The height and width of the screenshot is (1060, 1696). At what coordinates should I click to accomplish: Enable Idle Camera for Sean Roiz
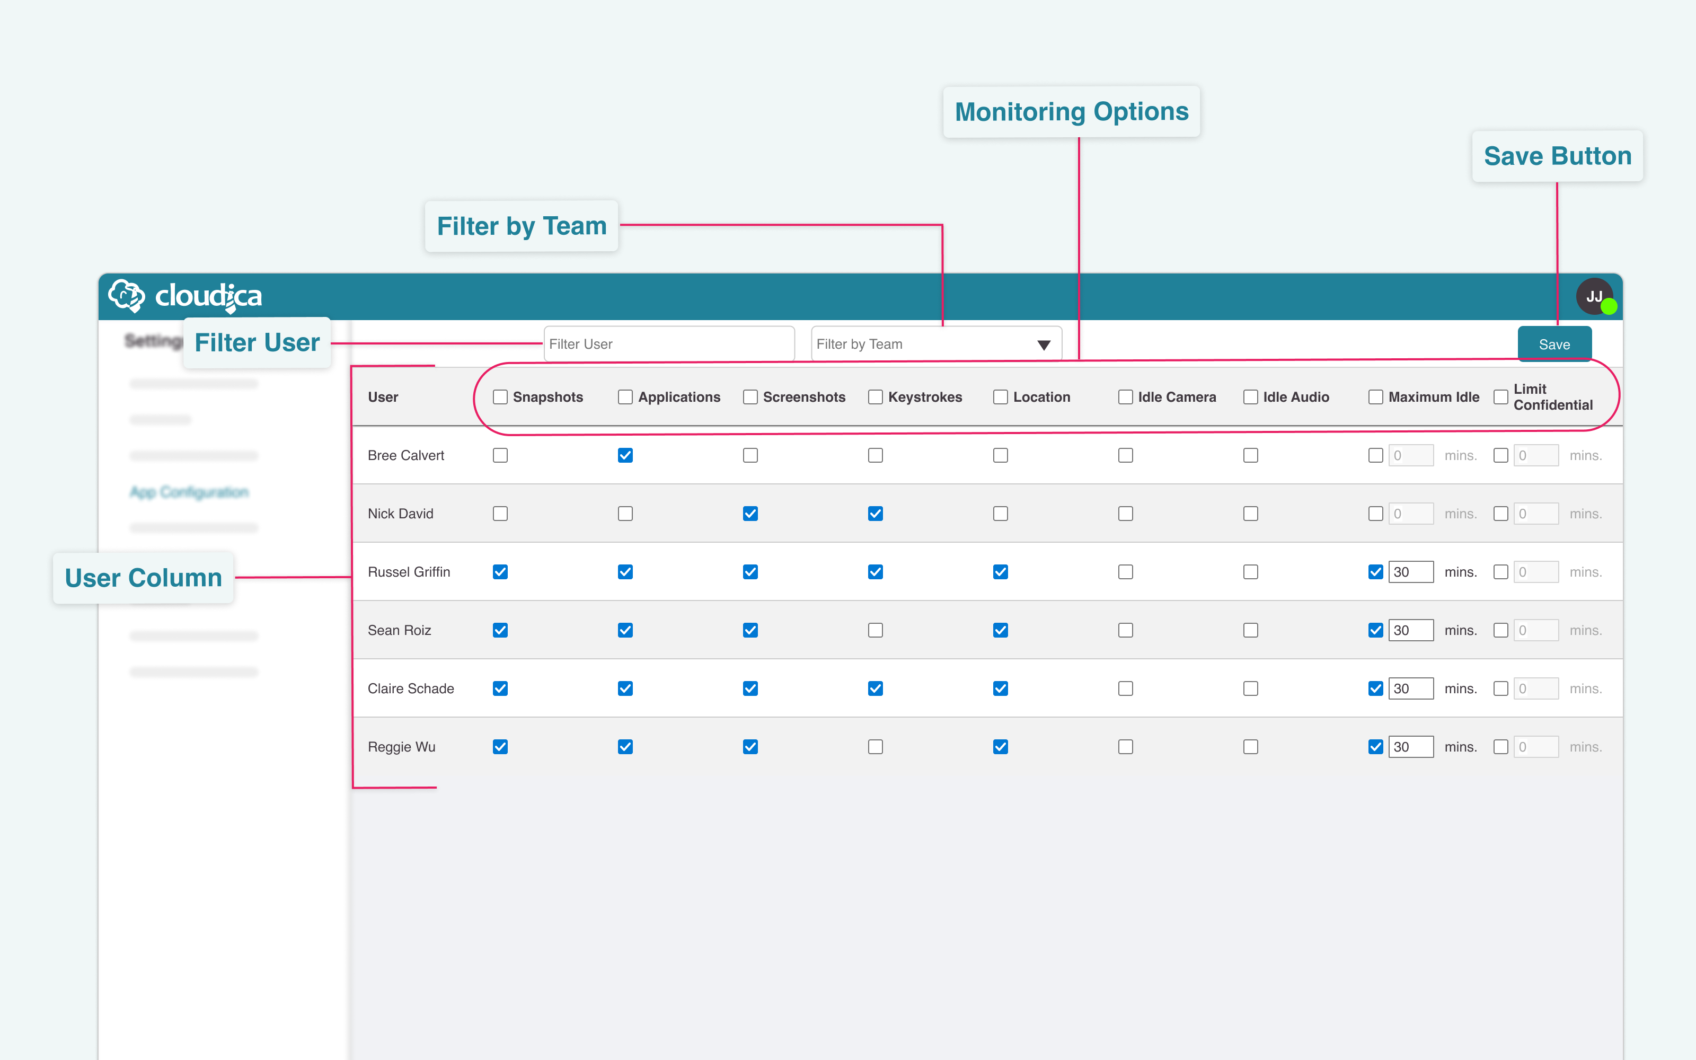[x=1126, y=630]
